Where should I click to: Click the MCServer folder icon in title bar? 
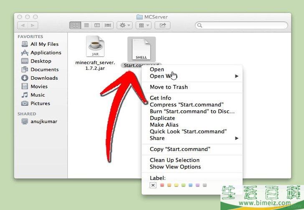coord(139,17)
